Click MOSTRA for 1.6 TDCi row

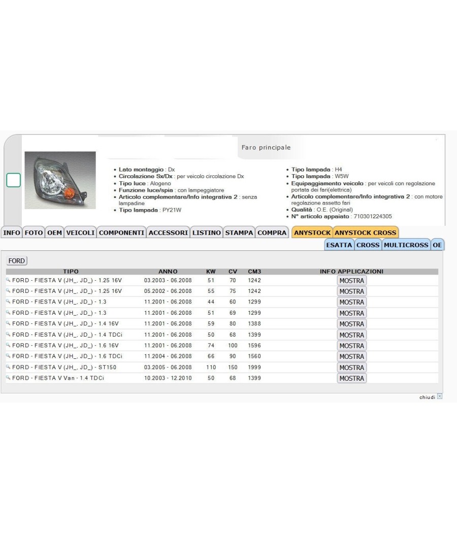click(351, 356)
